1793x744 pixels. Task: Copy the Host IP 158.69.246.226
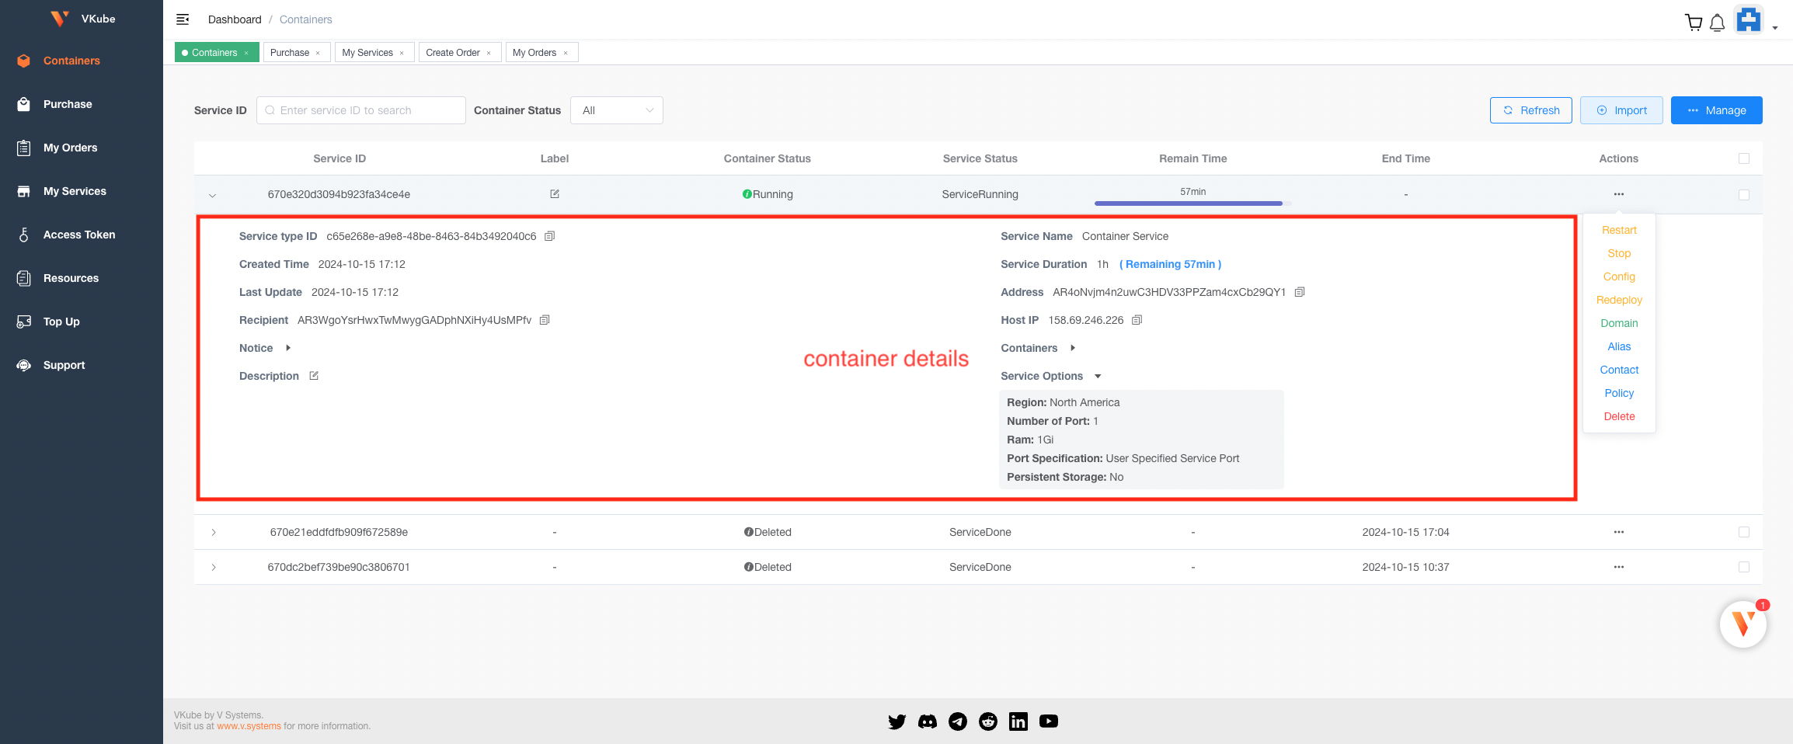click(x=1137, y=320)
